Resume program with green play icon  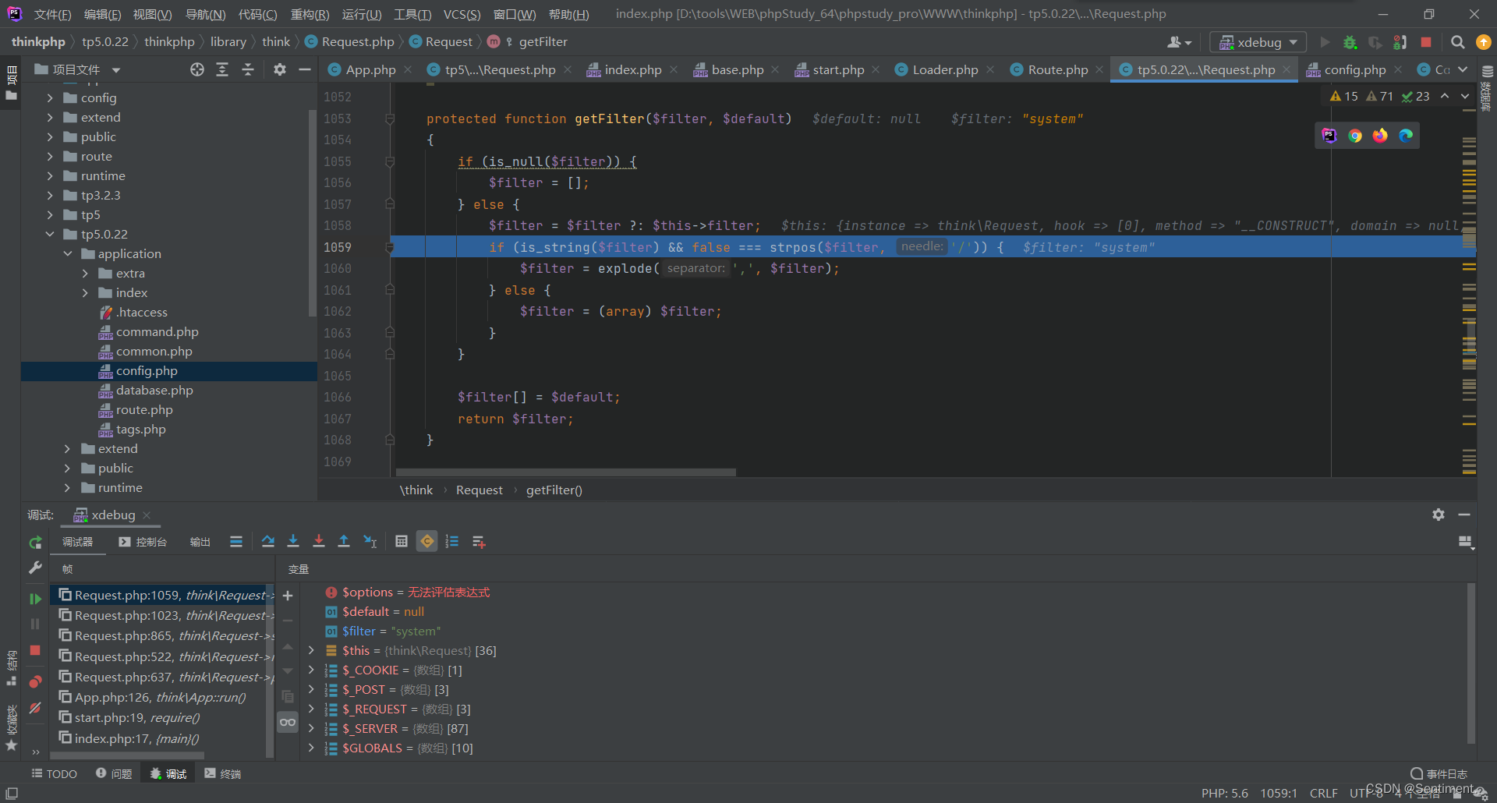pyautogui.click(x=35, y=599)
